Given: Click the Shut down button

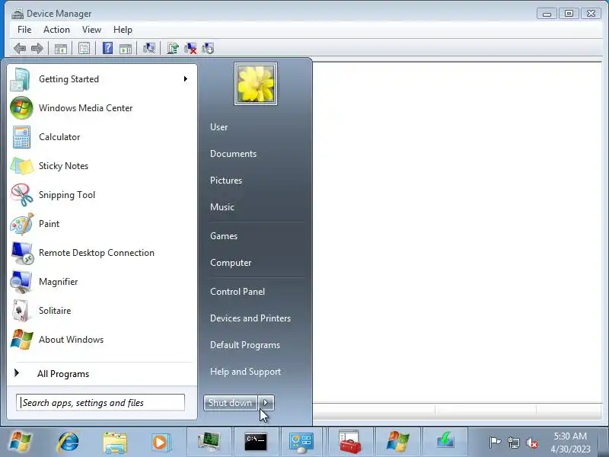Looking at the screenshot, I should 231,403.
